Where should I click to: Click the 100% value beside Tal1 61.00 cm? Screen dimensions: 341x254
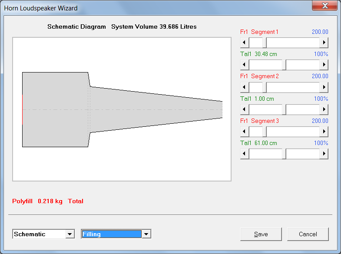(321, 143)
